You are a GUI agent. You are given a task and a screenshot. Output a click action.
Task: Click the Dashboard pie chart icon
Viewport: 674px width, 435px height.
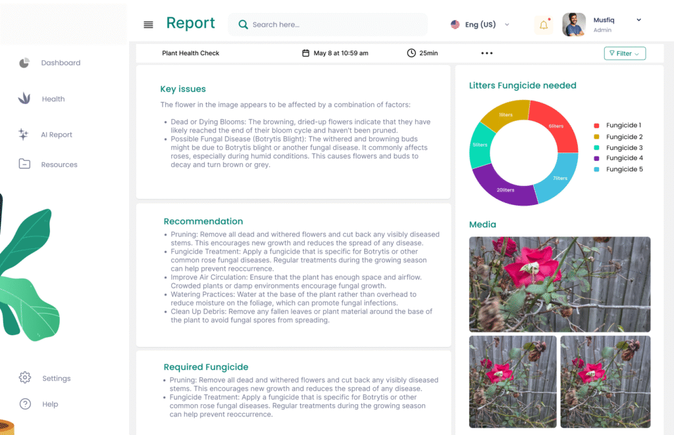[x=24, y=63]
